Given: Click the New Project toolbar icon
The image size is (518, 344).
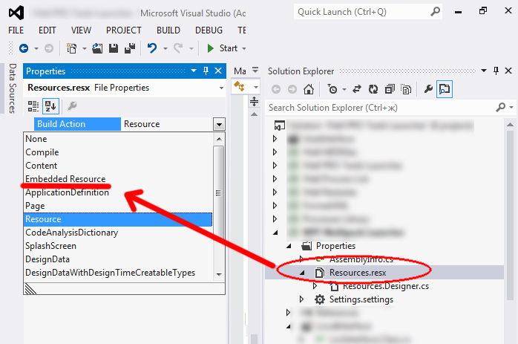Looking at the screenshot, I should [x=71, y=48].
